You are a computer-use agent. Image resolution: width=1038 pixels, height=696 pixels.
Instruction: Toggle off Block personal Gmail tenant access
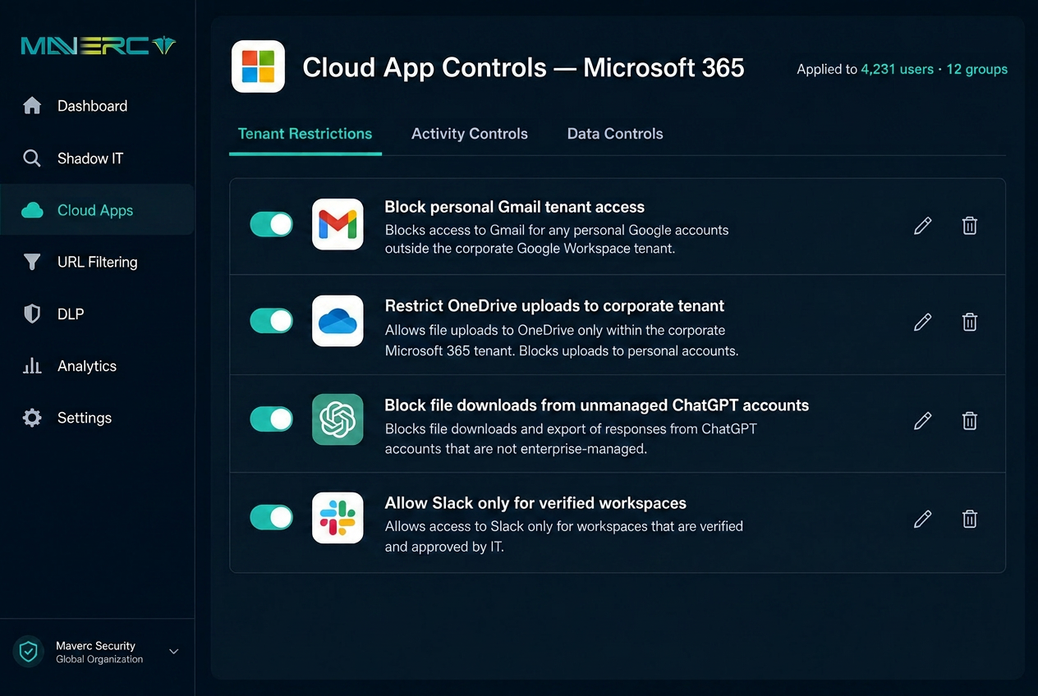pyautogui.click(x=271, y=224)
